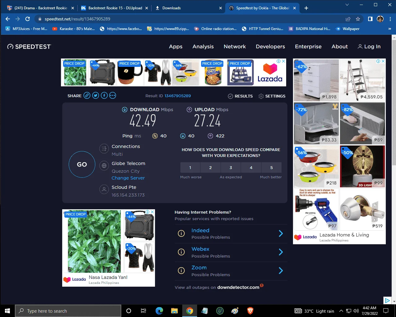Start a new test with GO button

click(82, 164)
